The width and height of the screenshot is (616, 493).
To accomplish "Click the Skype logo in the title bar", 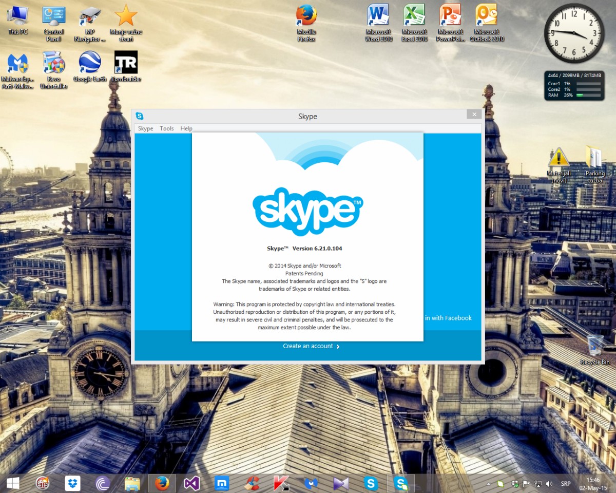I will click(x=140, y=116).
